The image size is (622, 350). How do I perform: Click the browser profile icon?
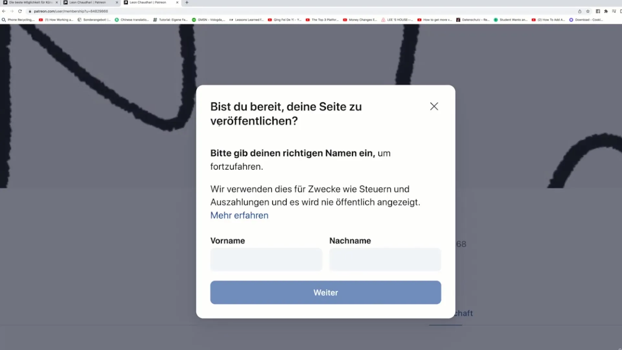[x=621, y=12]
